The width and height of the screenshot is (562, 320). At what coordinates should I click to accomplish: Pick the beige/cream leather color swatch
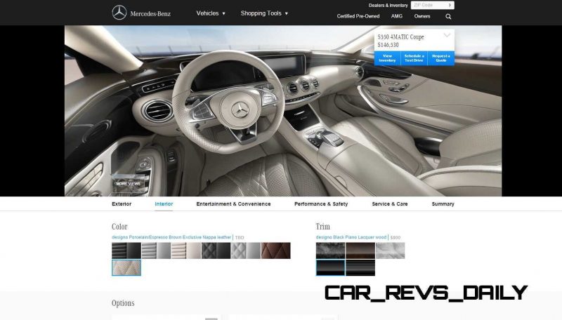186,251
